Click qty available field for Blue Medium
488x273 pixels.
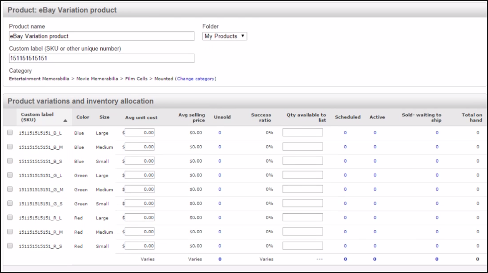pyautogui.click(x=302, y=147)
